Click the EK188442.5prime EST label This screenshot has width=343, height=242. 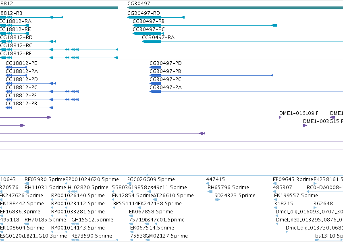tap(22, 204)
